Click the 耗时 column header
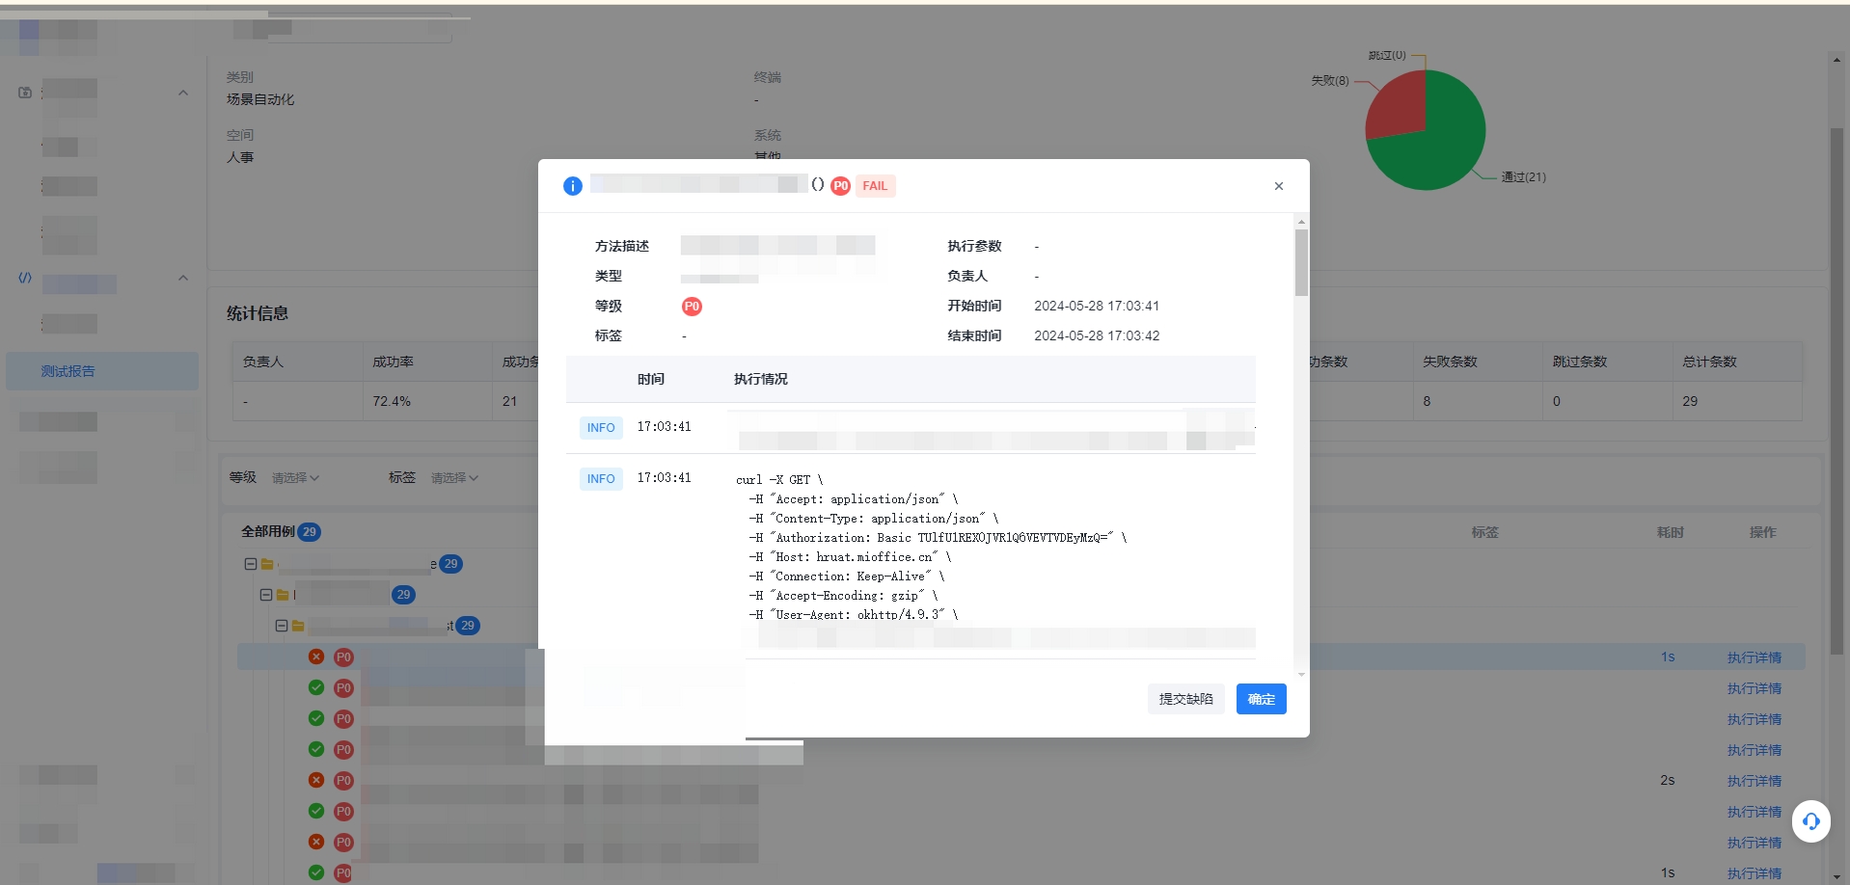This screenshot has height=885, width=1850. point(1670,532)
